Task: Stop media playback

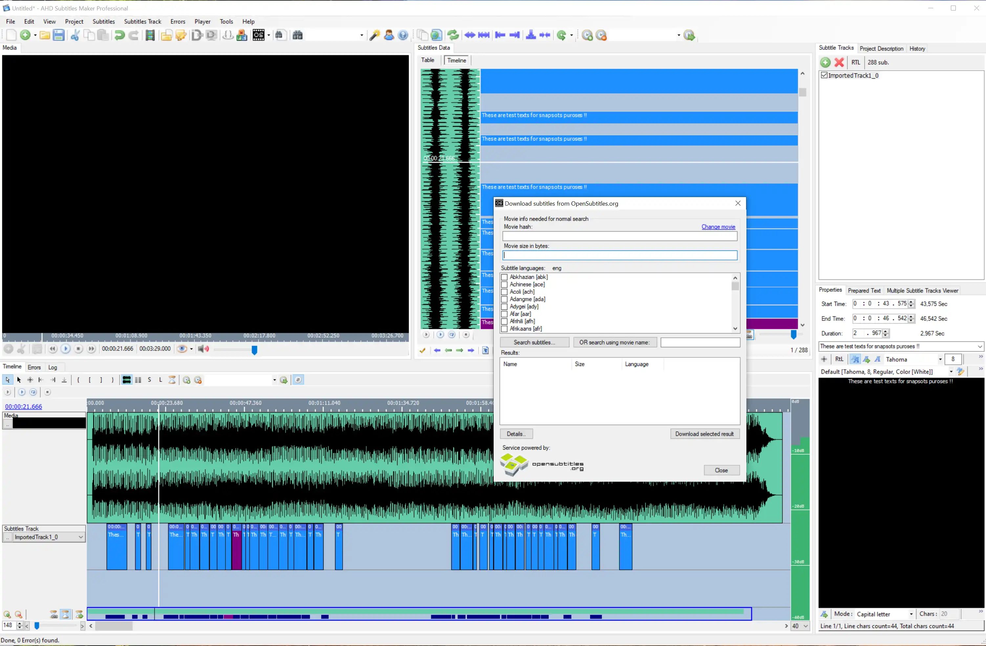Action: 78,349
